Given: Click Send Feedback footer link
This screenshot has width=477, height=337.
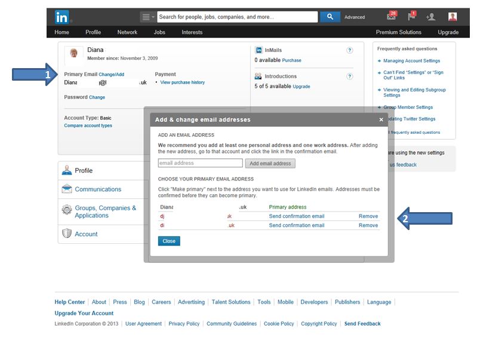Looking at the screenshot, I should pos(362,324).
